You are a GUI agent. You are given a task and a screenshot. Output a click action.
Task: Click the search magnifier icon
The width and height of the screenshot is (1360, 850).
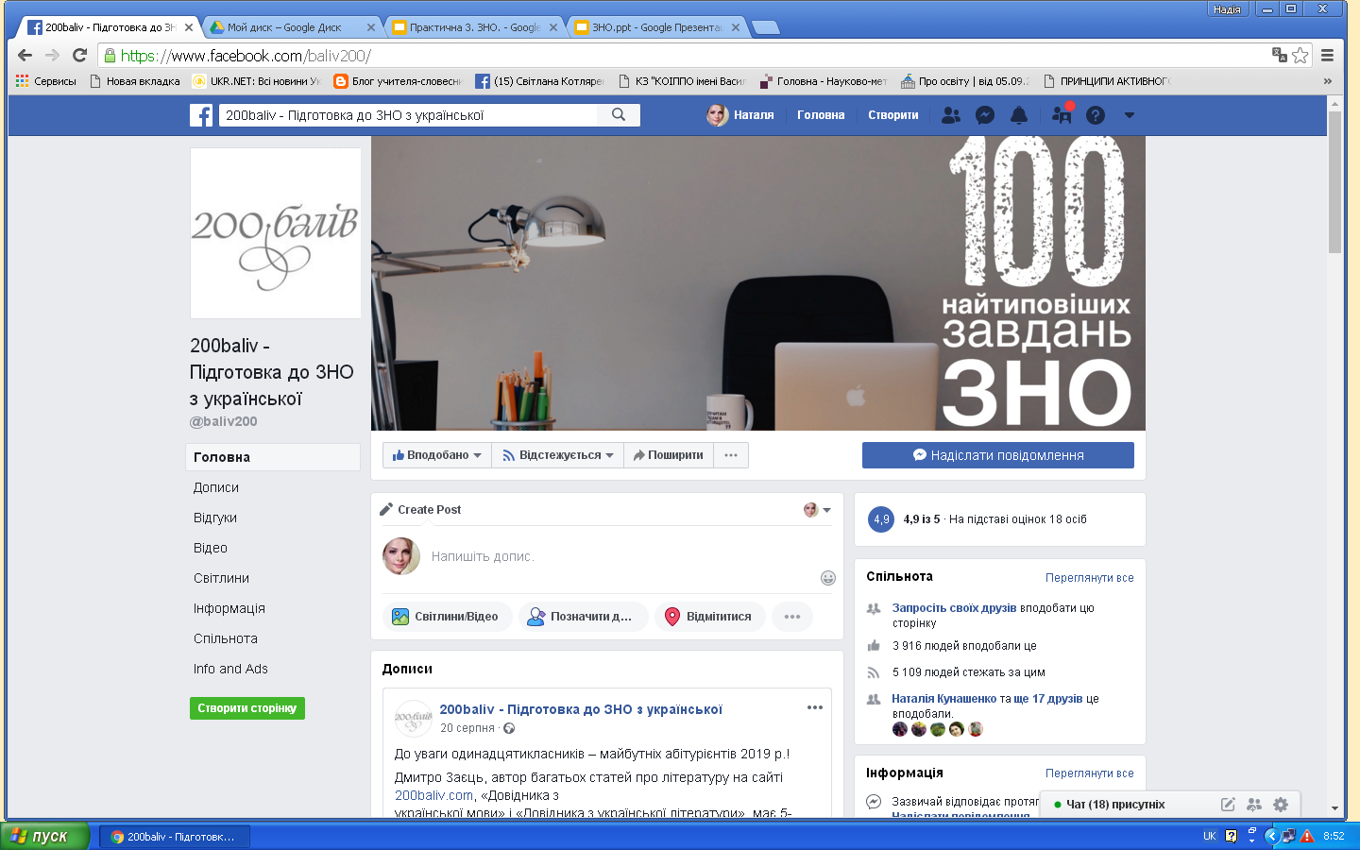pos(619,114)
